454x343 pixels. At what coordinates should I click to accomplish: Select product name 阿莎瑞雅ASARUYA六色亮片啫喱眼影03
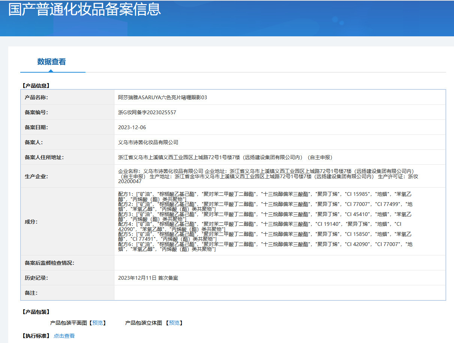[162, 97]
